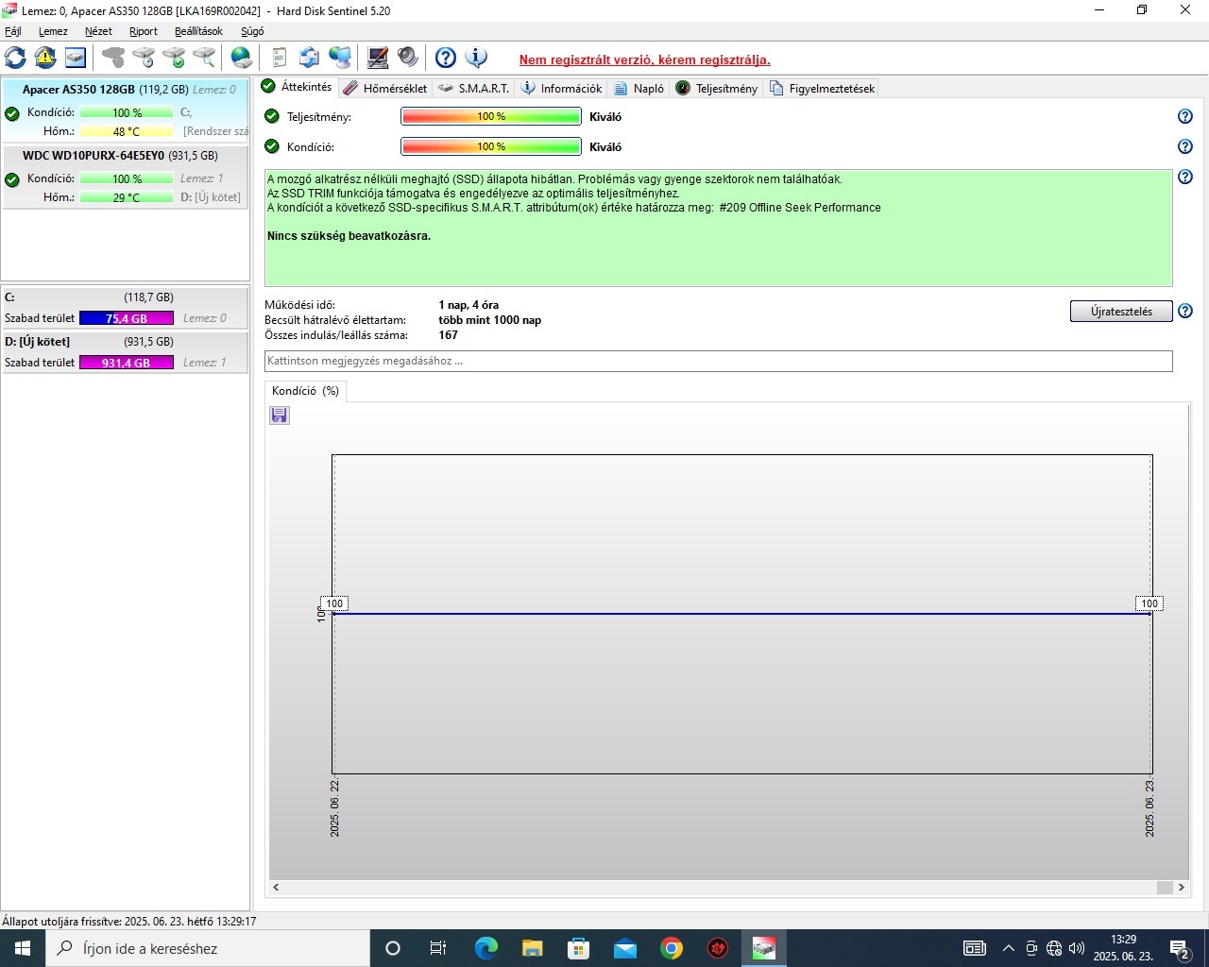Click C: free space 75,4 GB bar
Image resolution: width=1209 pixels, height=967 pixels.
pyautogui.click(x=127, y=318)
